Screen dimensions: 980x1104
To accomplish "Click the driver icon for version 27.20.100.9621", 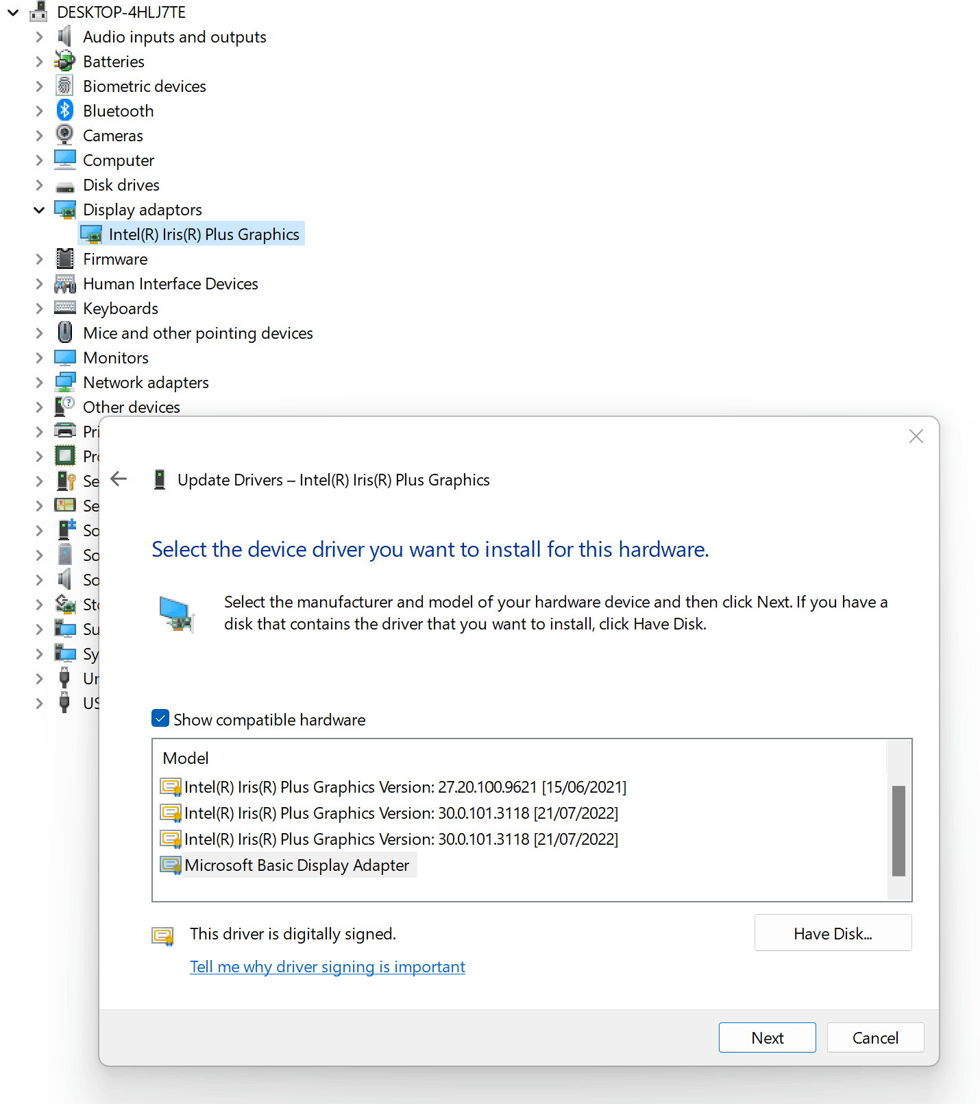I will click(171, 787).
